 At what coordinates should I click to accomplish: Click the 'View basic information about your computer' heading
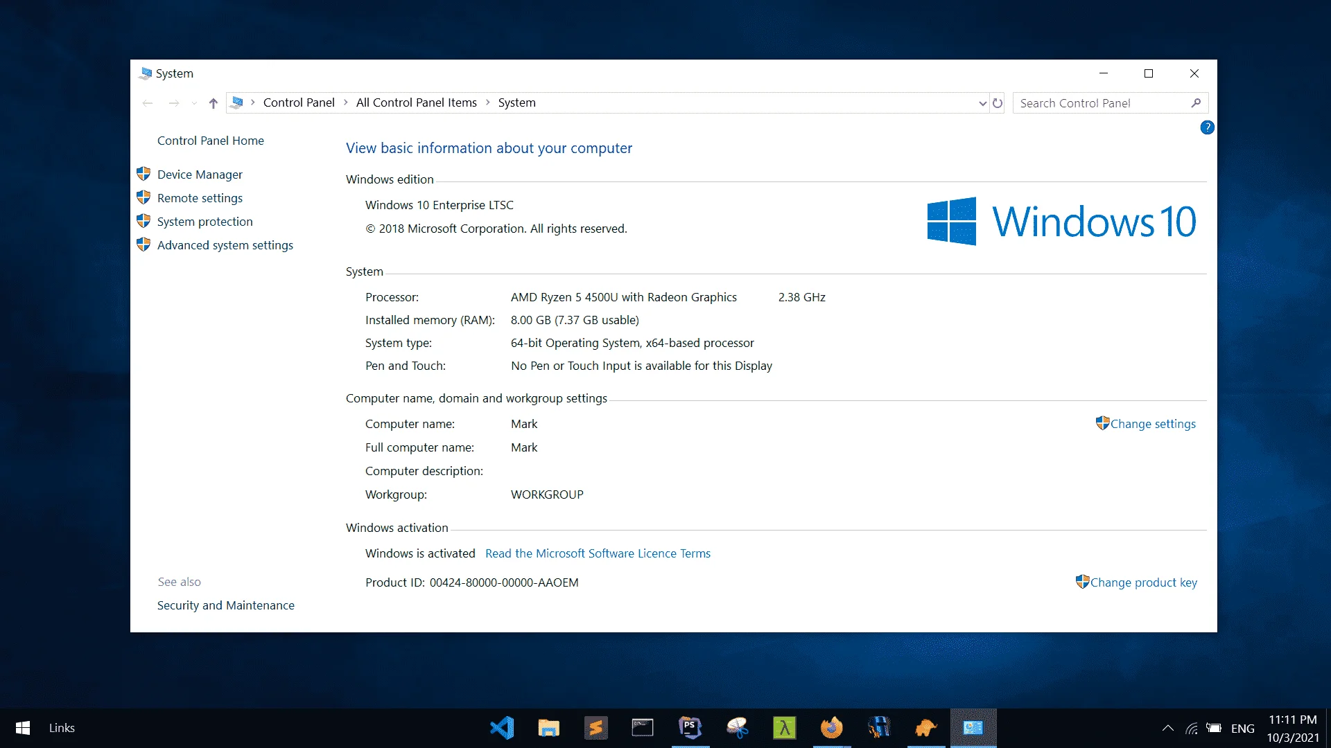tap(489, 148)
